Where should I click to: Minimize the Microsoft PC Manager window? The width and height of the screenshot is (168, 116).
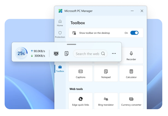tap(132, 11)
